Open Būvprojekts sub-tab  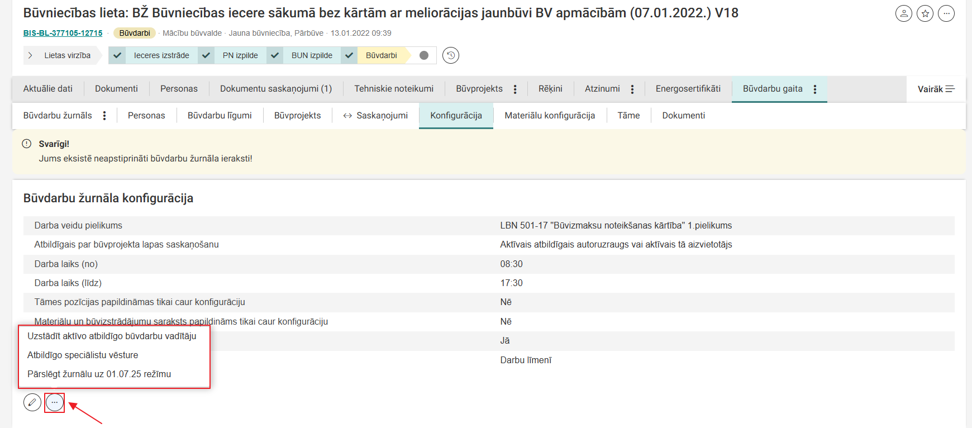(297, 116)
